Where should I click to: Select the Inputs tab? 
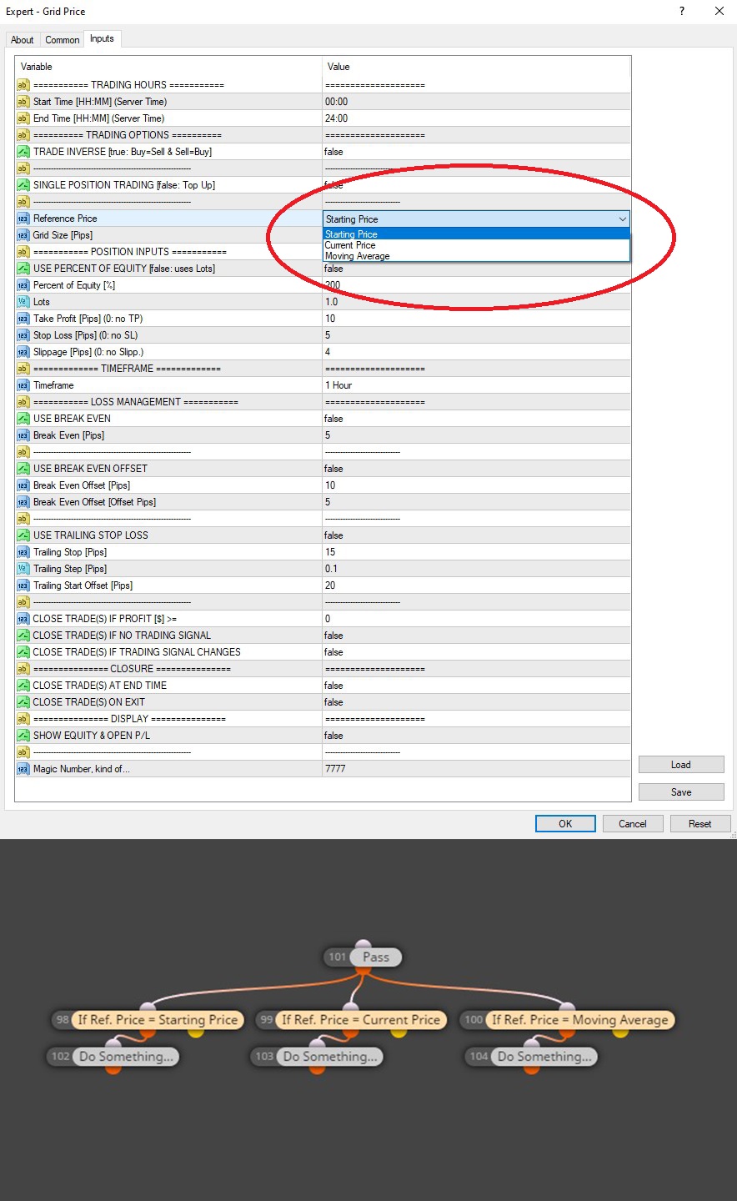point(103,39)
